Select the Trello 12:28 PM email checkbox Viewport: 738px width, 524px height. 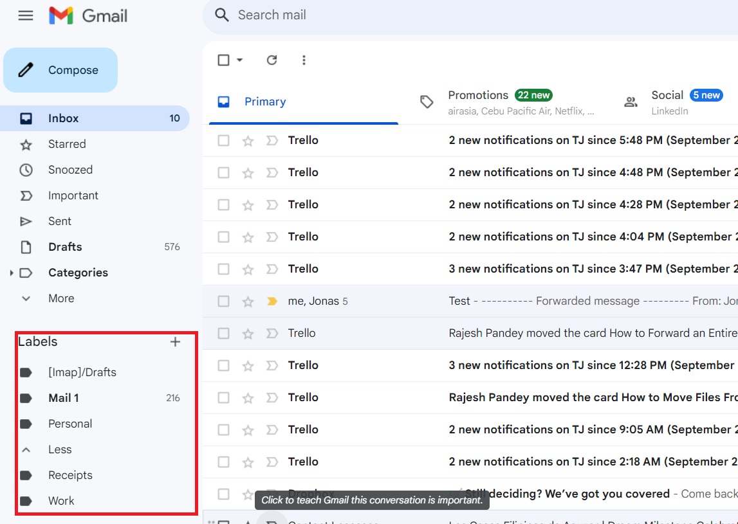point(223,365)
